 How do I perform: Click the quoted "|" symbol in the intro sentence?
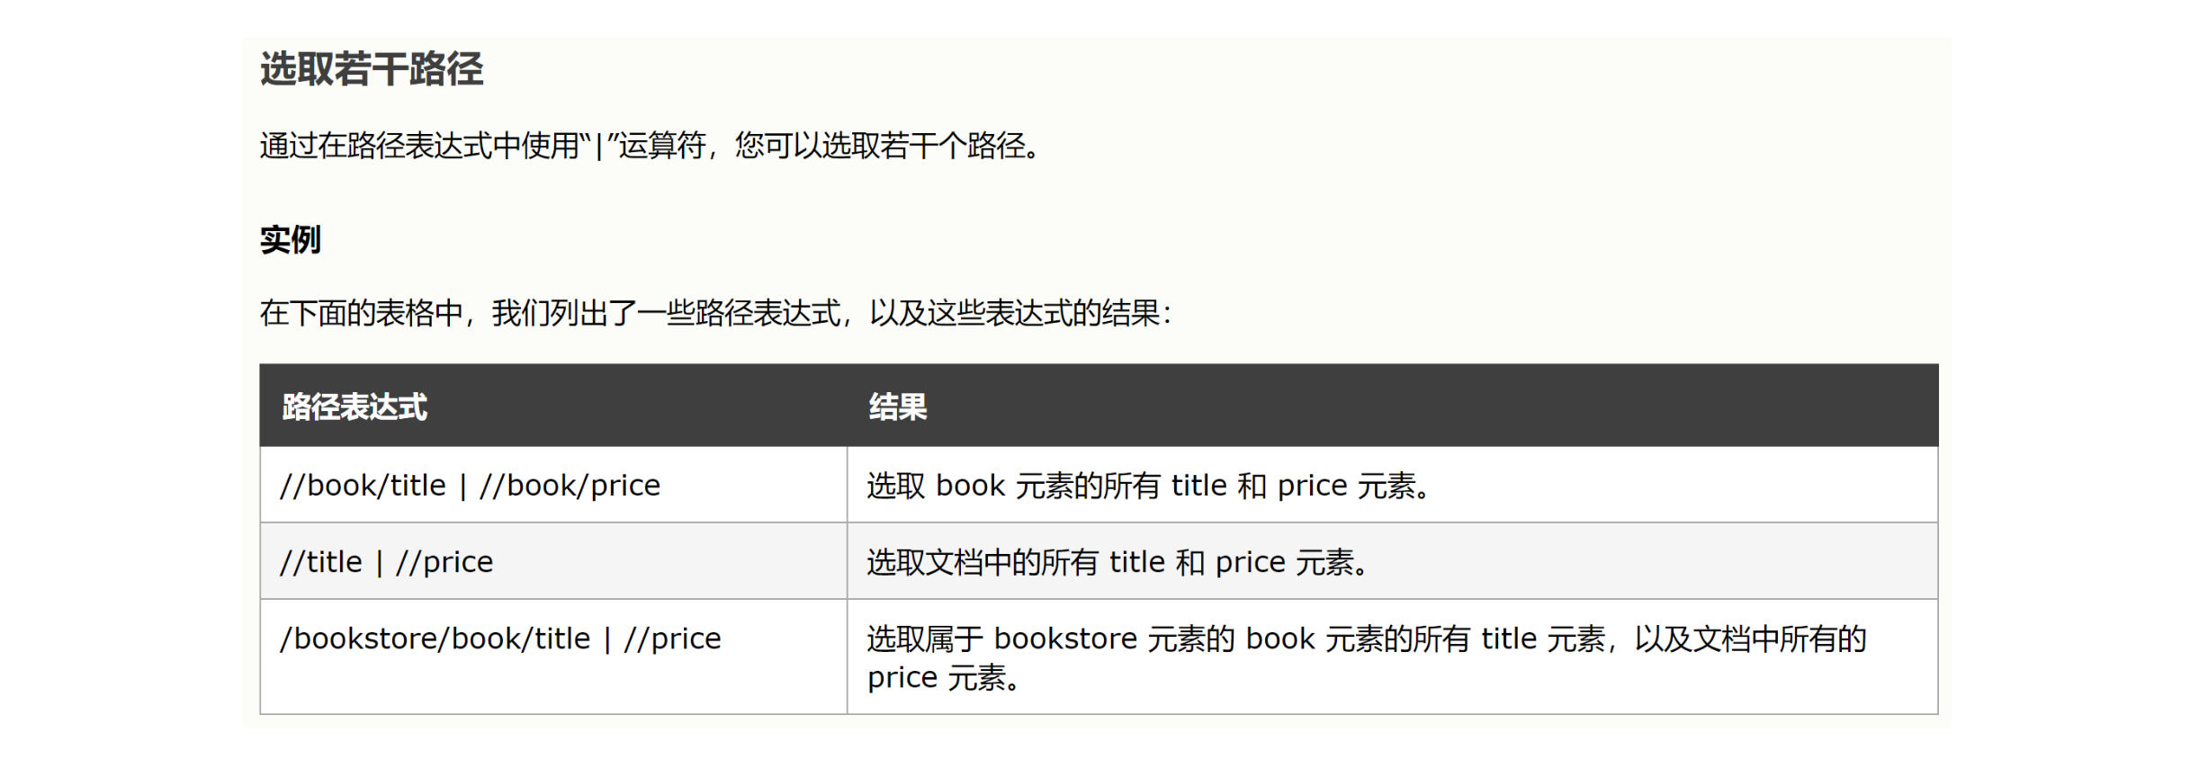point(598,145)
